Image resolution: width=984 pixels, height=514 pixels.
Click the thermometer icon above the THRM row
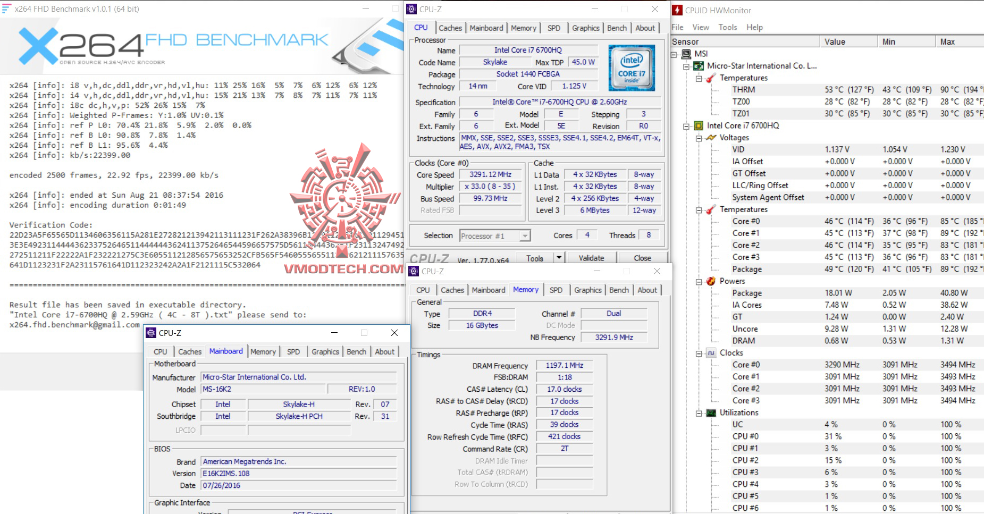(x=711, y=78)
